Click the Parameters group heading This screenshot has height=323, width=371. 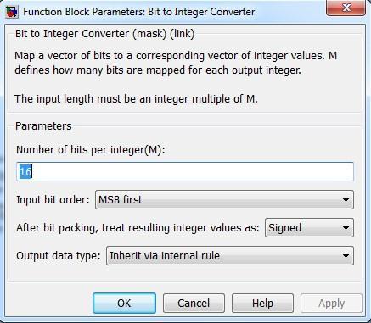(x=43, y=126)
